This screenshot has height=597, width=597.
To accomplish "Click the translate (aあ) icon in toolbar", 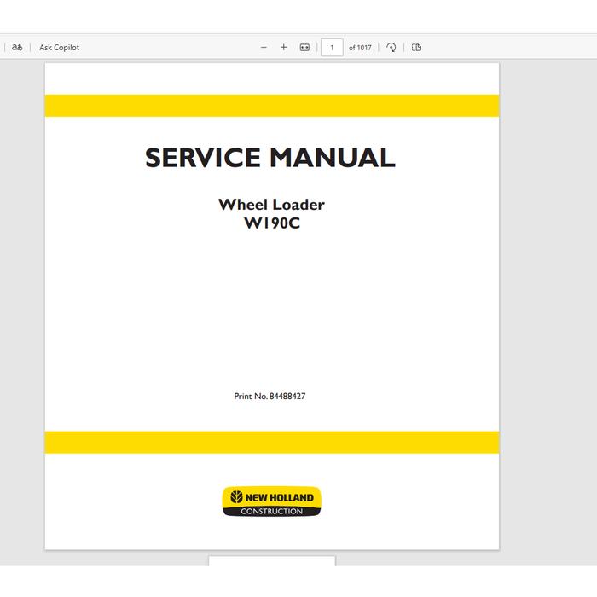I will 17,48.
